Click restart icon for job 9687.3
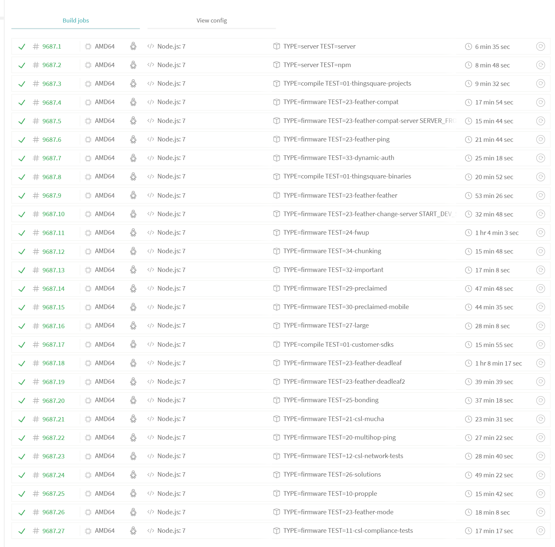Viewport: 555px width, 547px height. pyautogui.click(x=540, y=83)
